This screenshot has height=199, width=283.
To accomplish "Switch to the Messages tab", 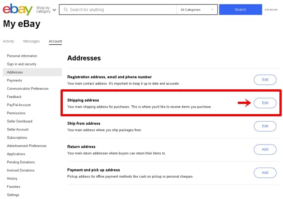I will pos(31,41).
